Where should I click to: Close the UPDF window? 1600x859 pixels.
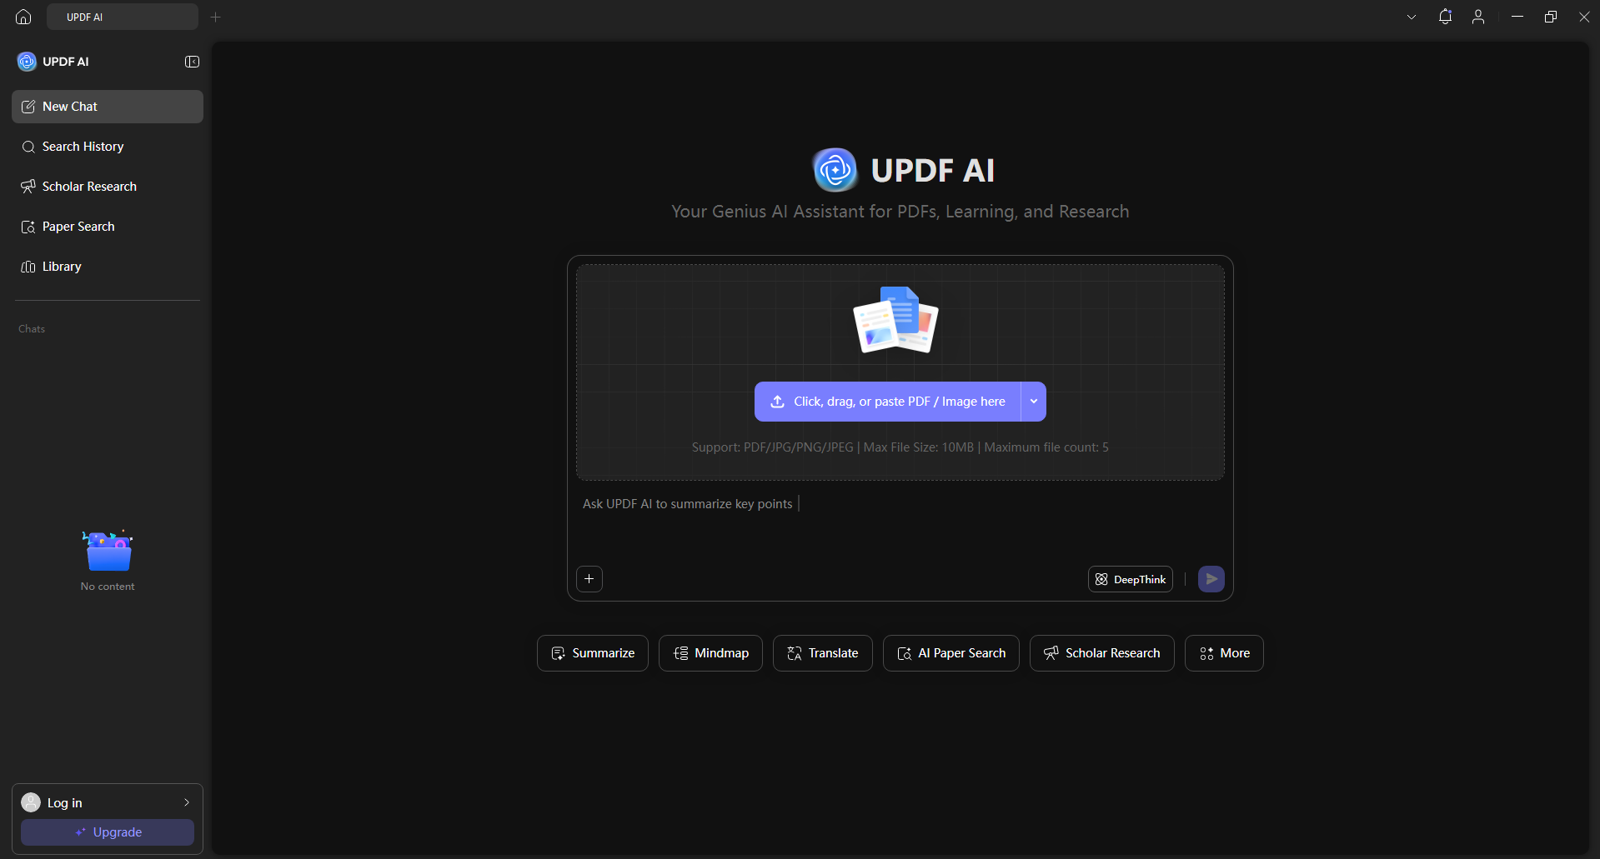click(1584, 17)
